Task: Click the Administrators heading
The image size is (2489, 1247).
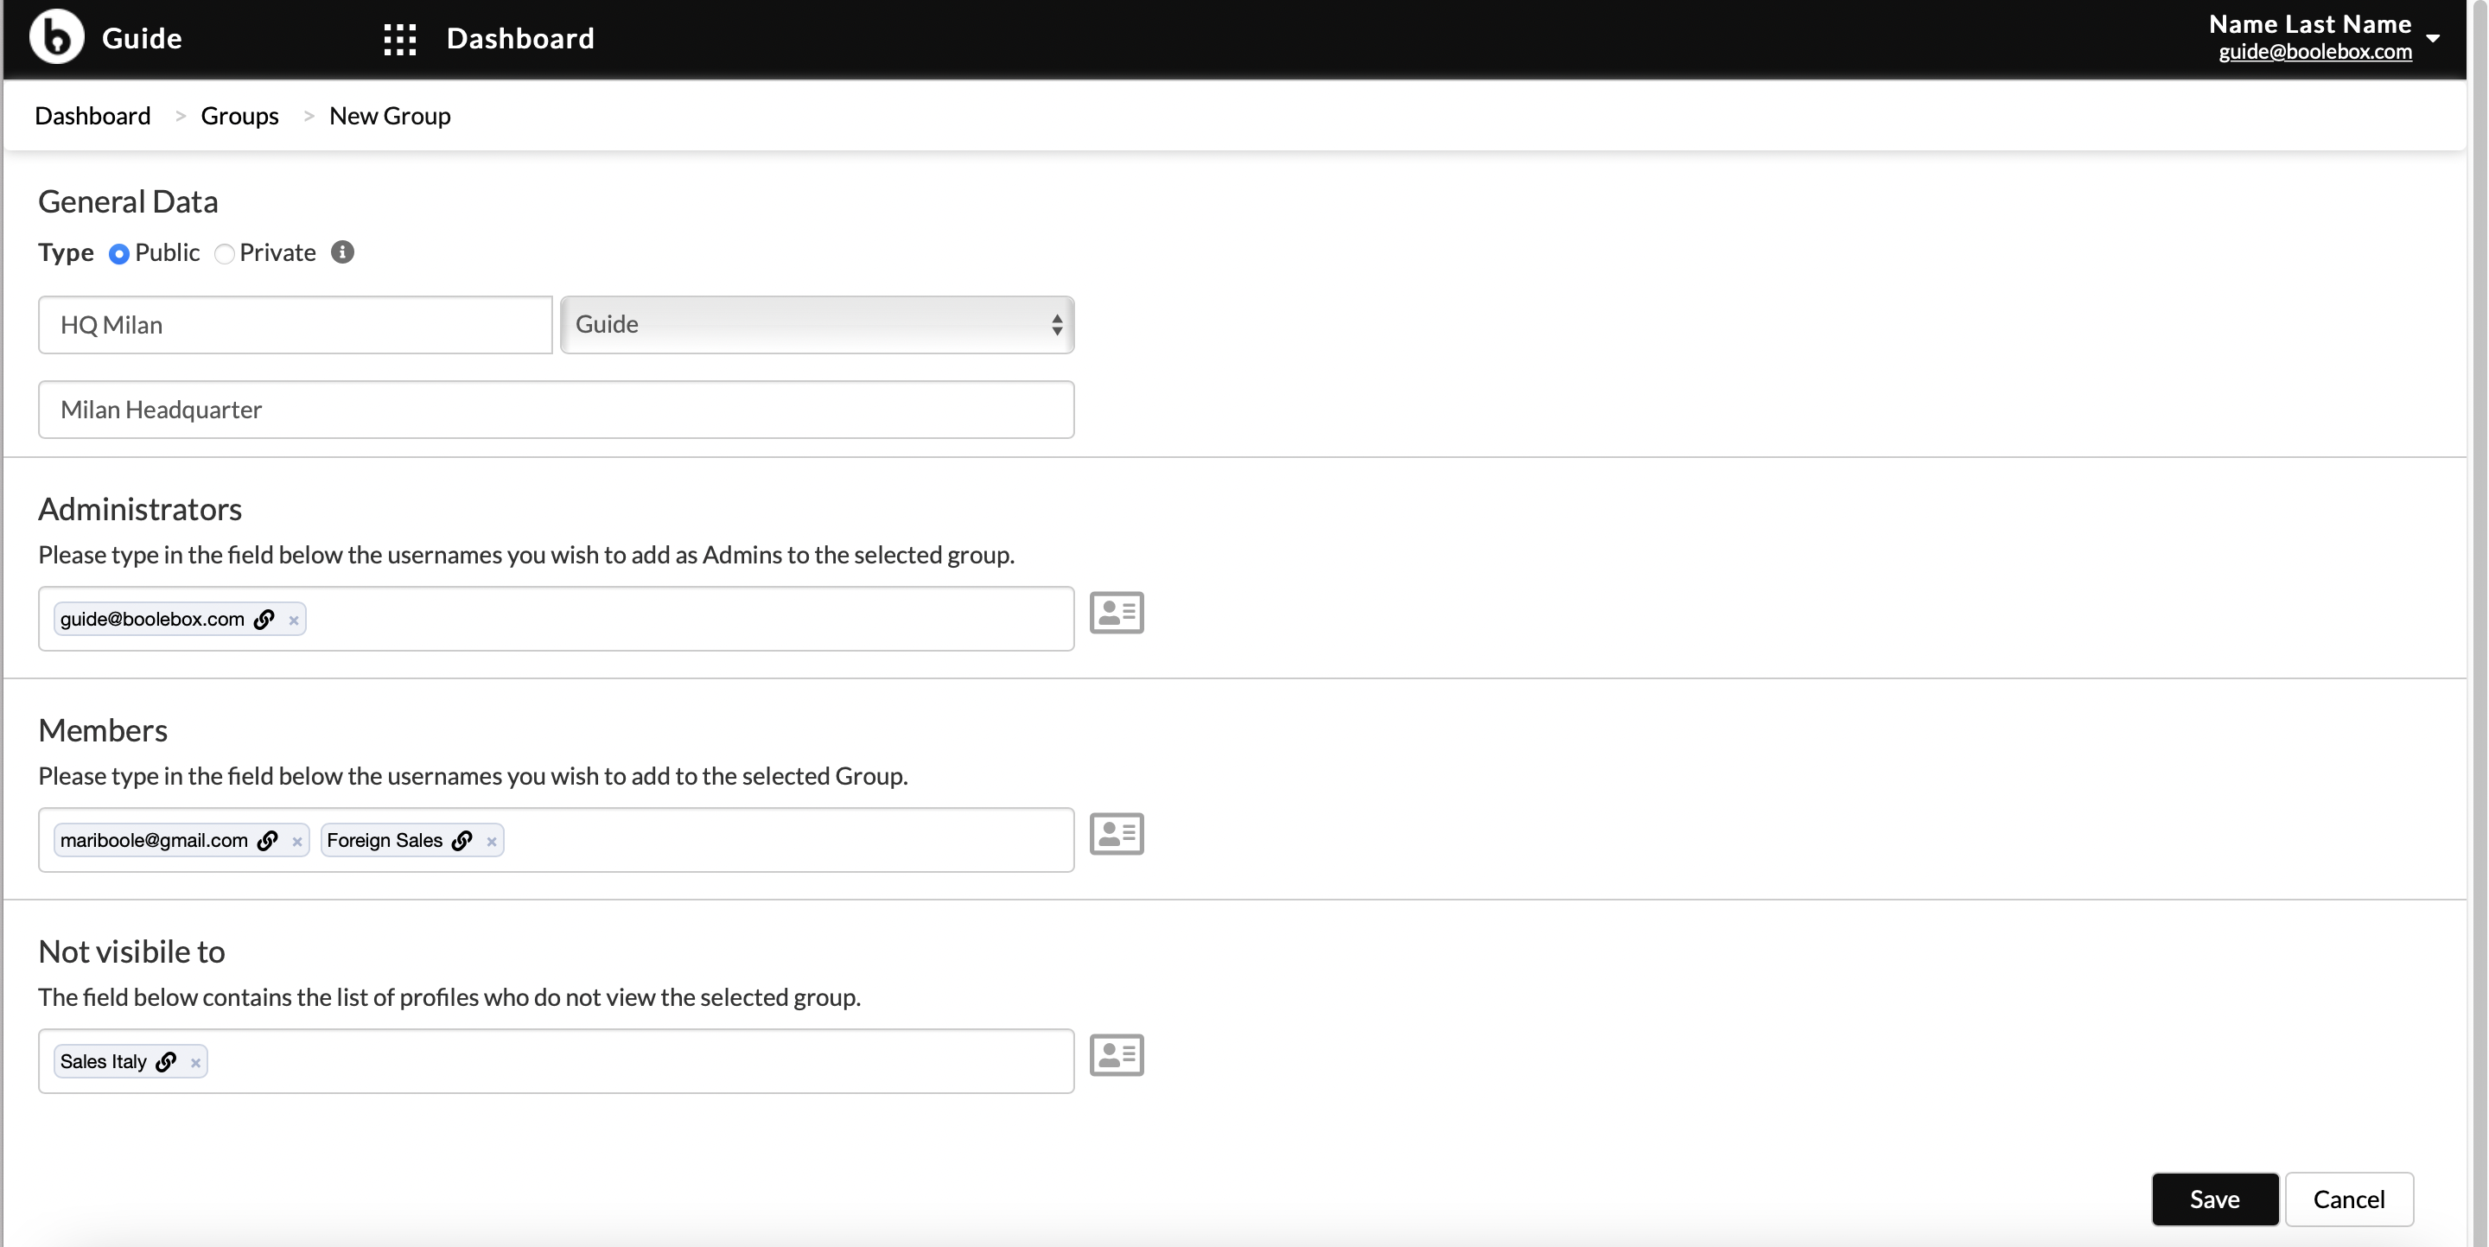Action: pyautogui.click(x=140, y=509)
